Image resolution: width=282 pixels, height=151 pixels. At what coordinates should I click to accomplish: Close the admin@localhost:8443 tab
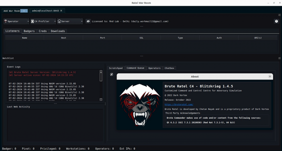tap(61, 11)
